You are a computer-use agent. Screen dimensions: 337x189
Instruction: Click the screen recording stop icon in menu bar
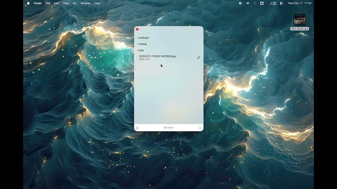click(240, 3)
